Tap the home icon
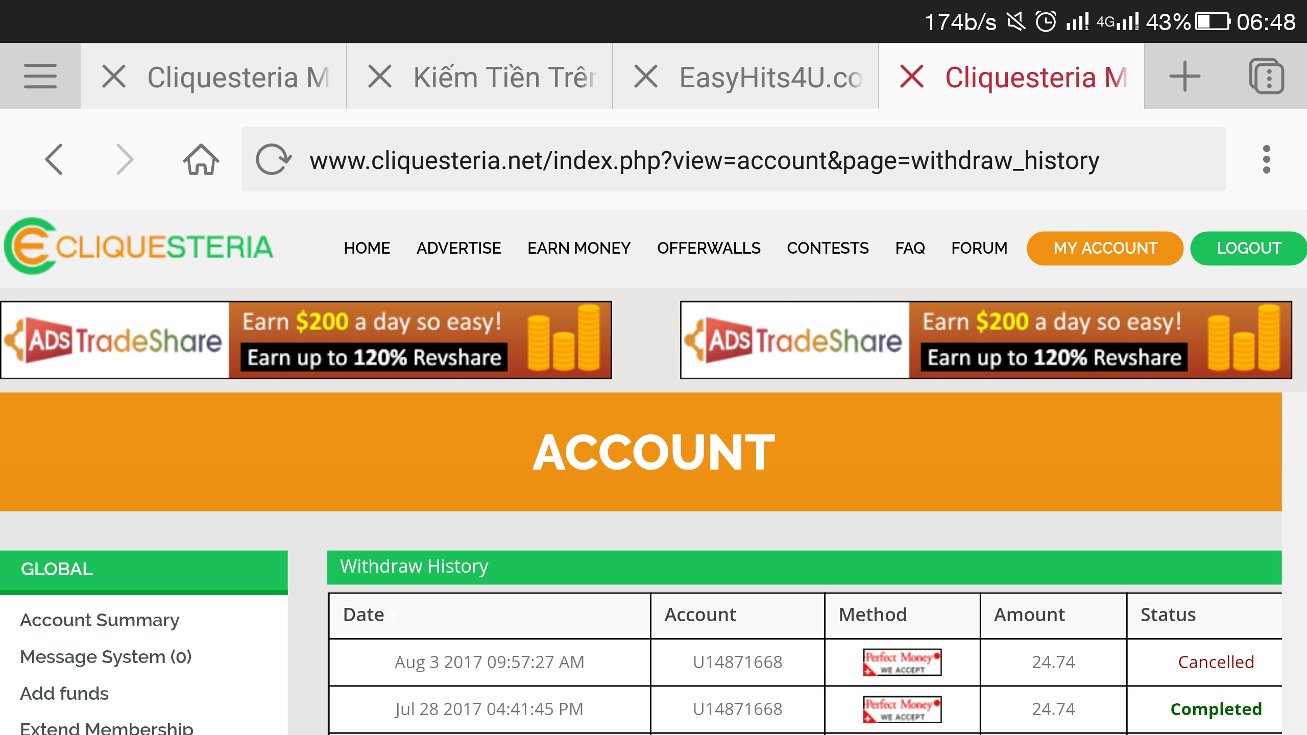Image resolution: width=1307 pixels, height=735 pixels. [x=201, y=160]
